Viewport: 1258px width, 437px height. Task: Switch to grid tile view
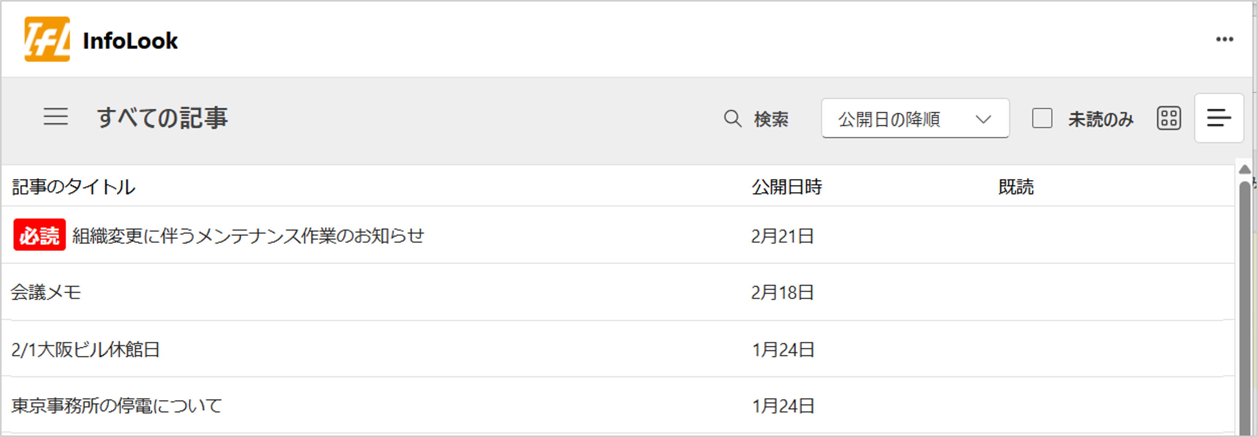point(1169,118)
